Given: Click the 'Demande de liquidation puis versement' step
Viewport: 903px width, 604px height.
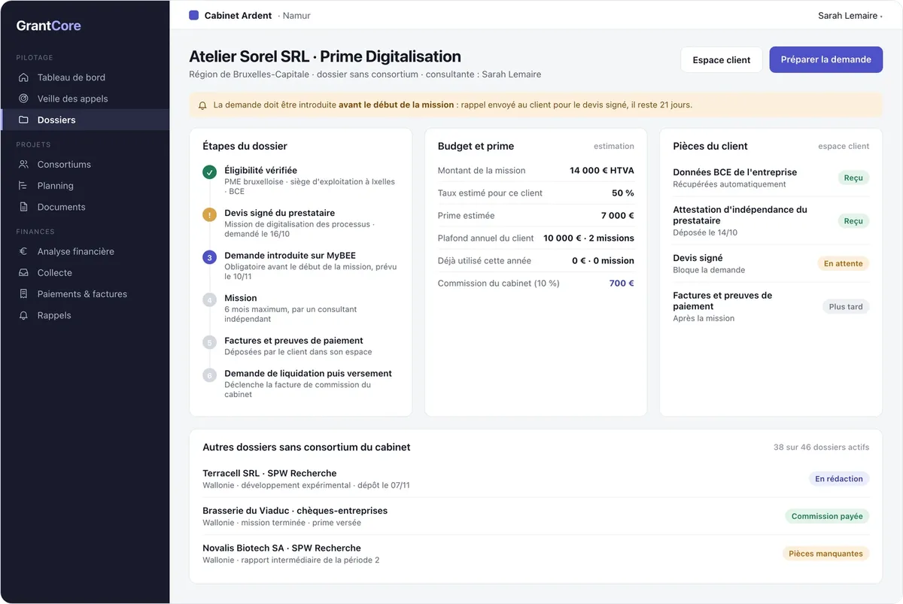Looking at the screenshot, I should (308, 374).
